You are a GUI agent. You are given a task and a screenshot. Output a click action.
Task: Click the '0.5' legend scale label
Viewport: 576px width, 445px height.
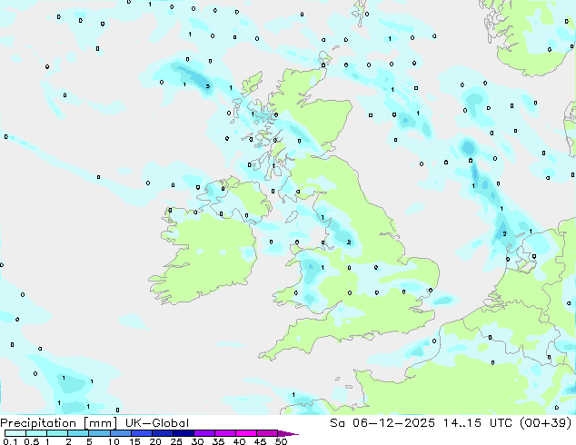pyautogui.click(x=31, y=441)
